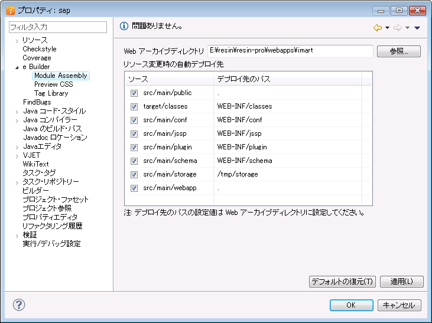The height and width of the screenshot is (323, 432).
Task: Click the information icon beside 問題ありません
Action: click(x=124, y=26)
